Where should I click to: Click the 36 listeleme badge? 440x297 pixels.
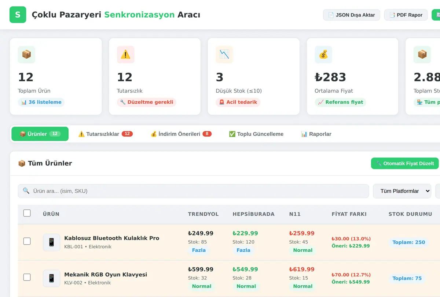coord(41,102)
